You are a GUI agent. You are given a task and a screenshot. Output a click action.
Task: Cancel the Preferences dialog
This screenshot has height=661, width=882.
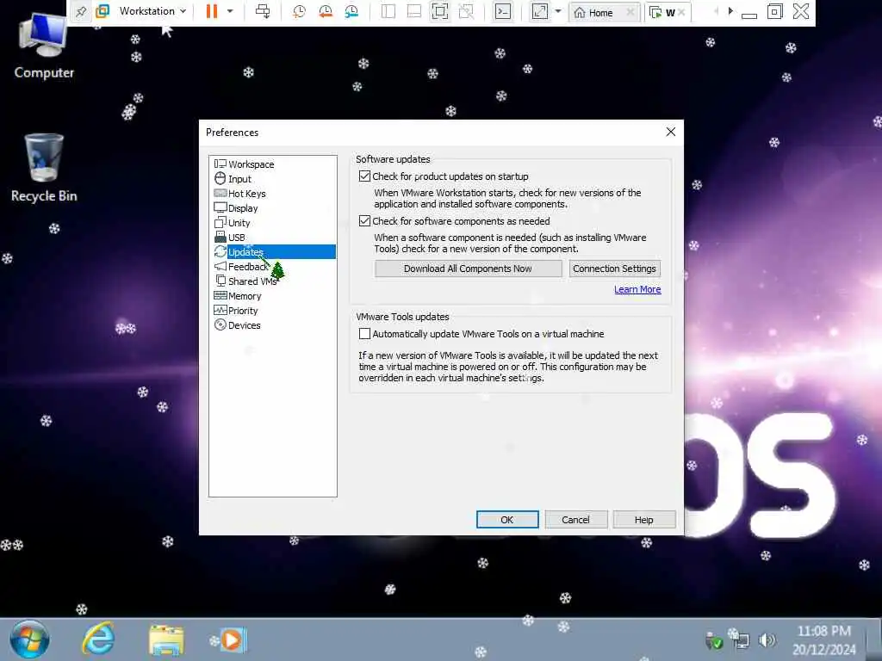point(575,520)
